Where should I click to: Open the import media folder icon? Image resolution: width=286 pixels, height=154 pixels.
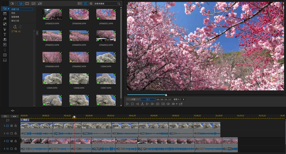[x=12, y=4]
